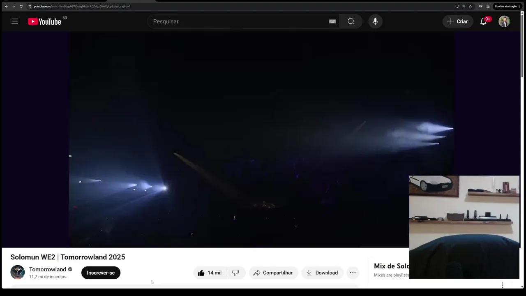Share the video via Compartilhar
This screenshot has height=296, width=526.
(x=273, y=273)
